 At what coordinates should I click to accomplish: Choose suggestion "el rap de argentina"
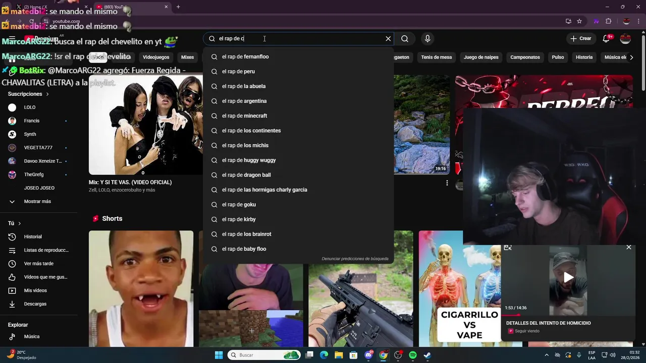(x=298, y=101)
